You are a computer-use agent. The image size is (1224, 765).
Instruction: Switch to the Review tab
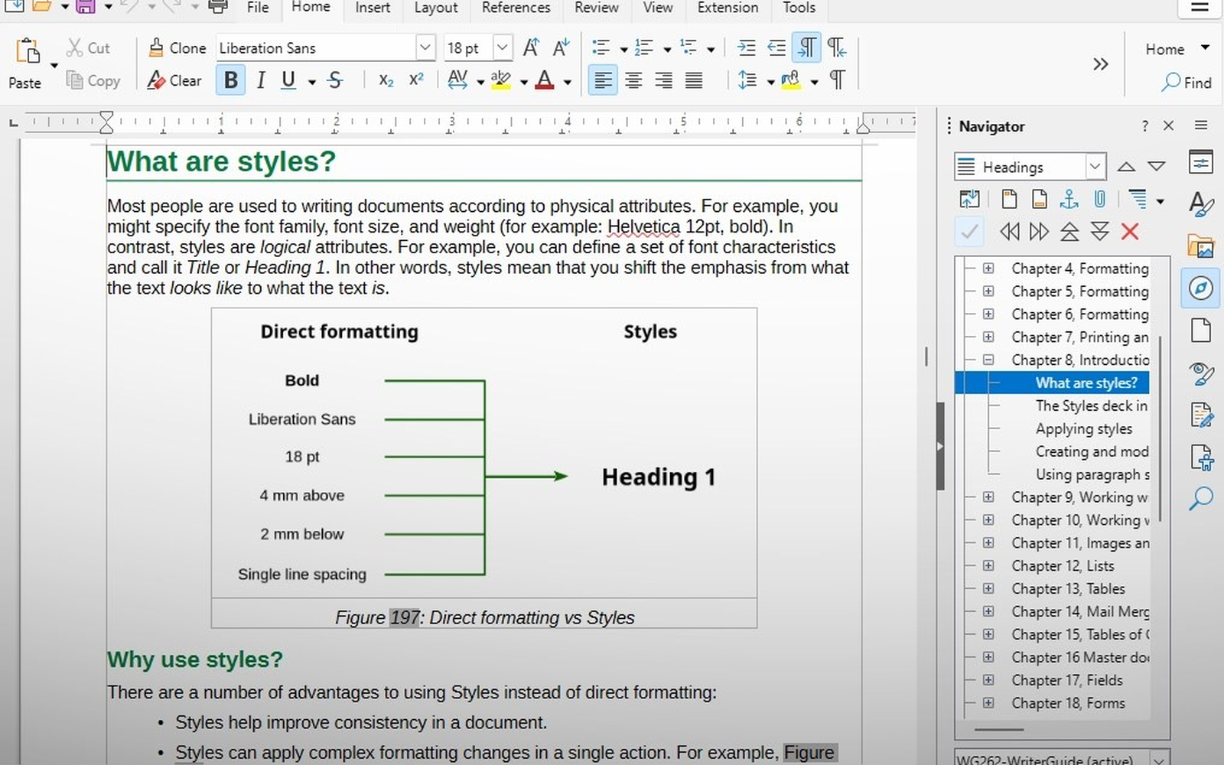[597, 8]
